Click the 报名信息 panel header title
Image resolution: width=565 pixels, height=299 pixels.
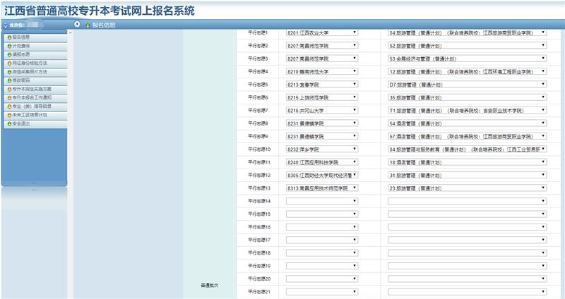click(104, 25)
